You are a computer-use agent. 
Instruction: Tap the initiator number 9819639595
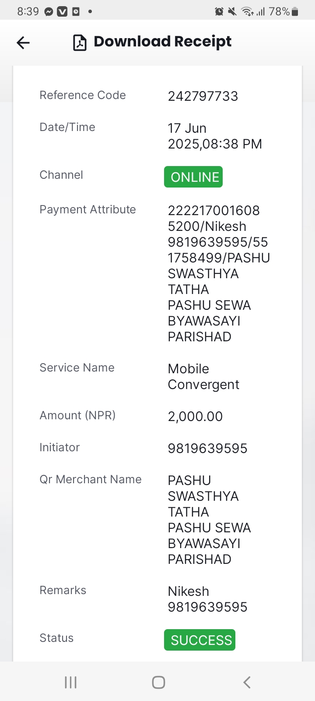(x=208, y=448)
